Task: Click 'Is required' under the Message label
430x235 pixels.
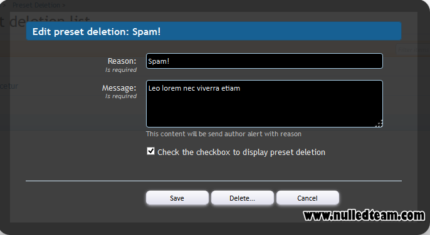Action: point(121,96)
